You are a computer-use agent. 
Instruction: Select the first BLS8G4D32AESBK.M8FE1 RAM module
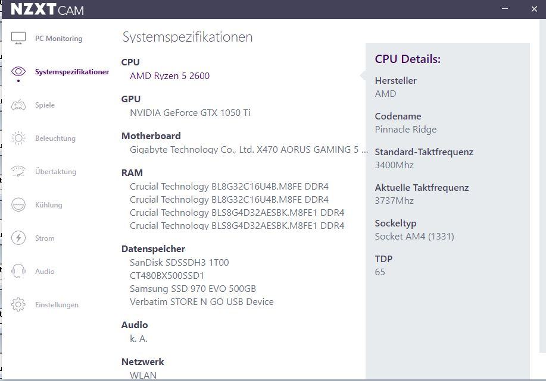237,213
